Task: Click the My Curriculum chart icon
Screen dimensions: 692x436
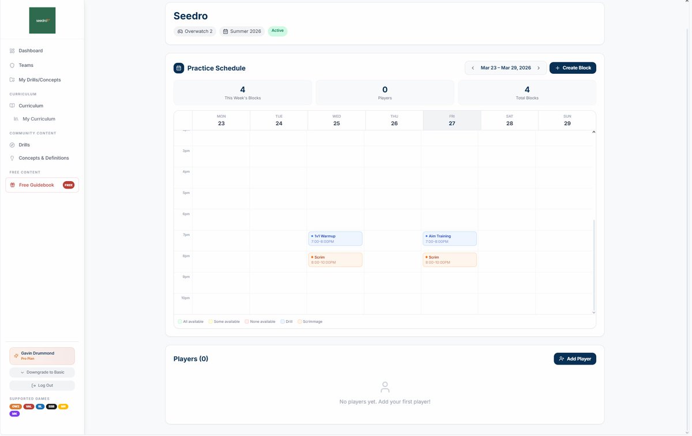Action: pyautogui.click(x=17, y=119)
